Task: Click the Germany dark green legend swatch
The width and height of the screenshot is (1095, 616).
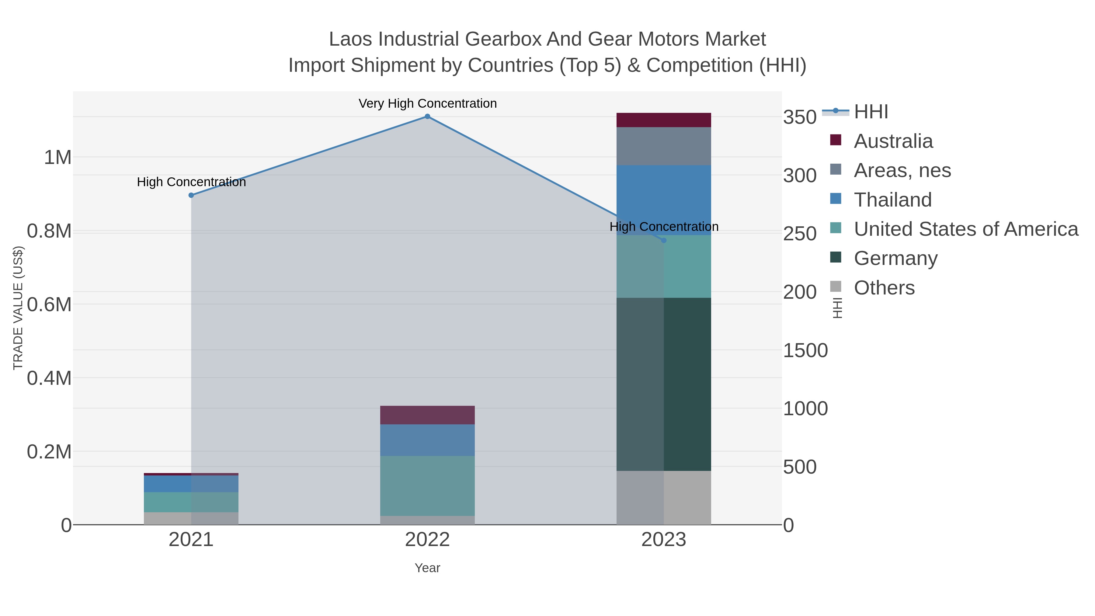Action: (836, 257)
